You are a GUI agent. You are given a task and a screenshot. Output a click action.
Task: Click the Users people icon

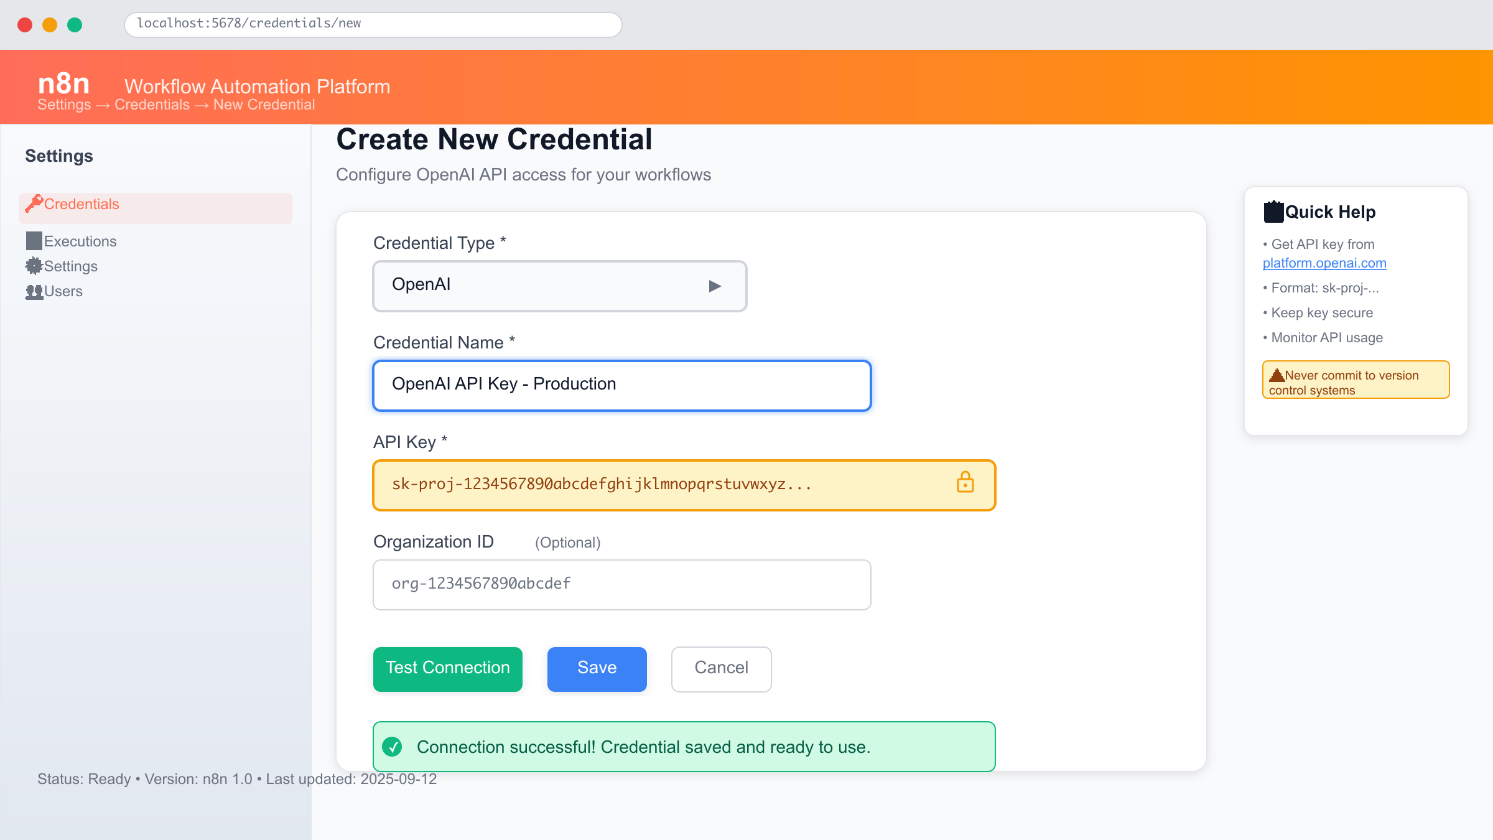34,291
